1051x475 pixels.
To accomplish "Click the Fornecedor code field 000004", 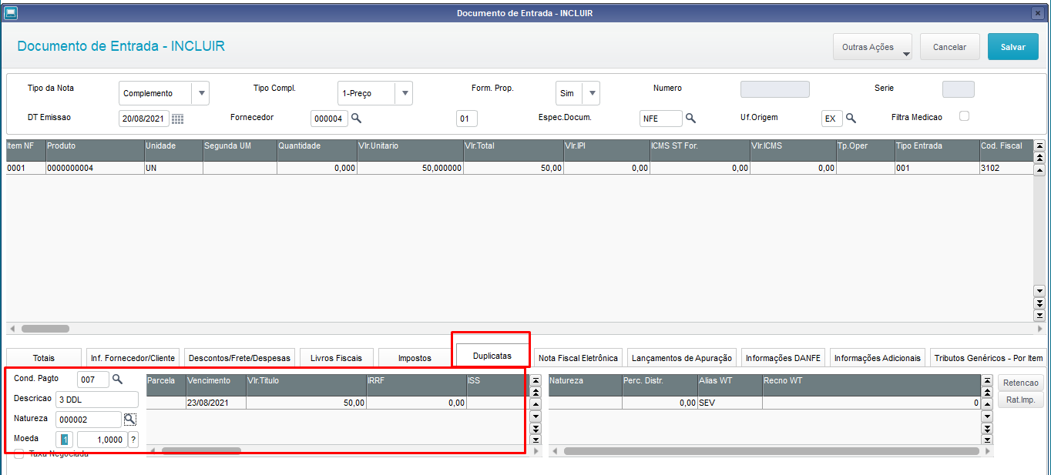I will (x=330, y=119).
